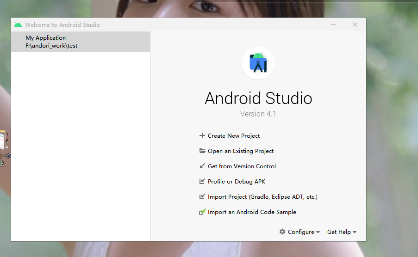This screenshot has height=257, width=418.
Task: Choose Profile or Debug APK
Action: pyautogui.click(x=237, y=182)
